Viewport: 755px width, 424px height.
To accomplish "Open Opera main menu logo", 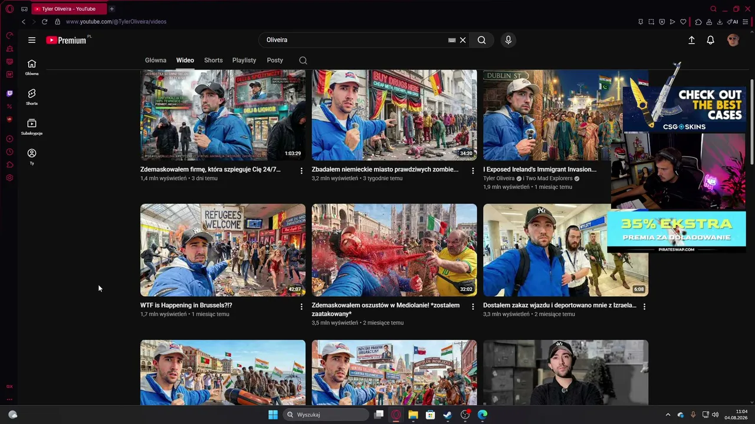I will pos(9,9).
